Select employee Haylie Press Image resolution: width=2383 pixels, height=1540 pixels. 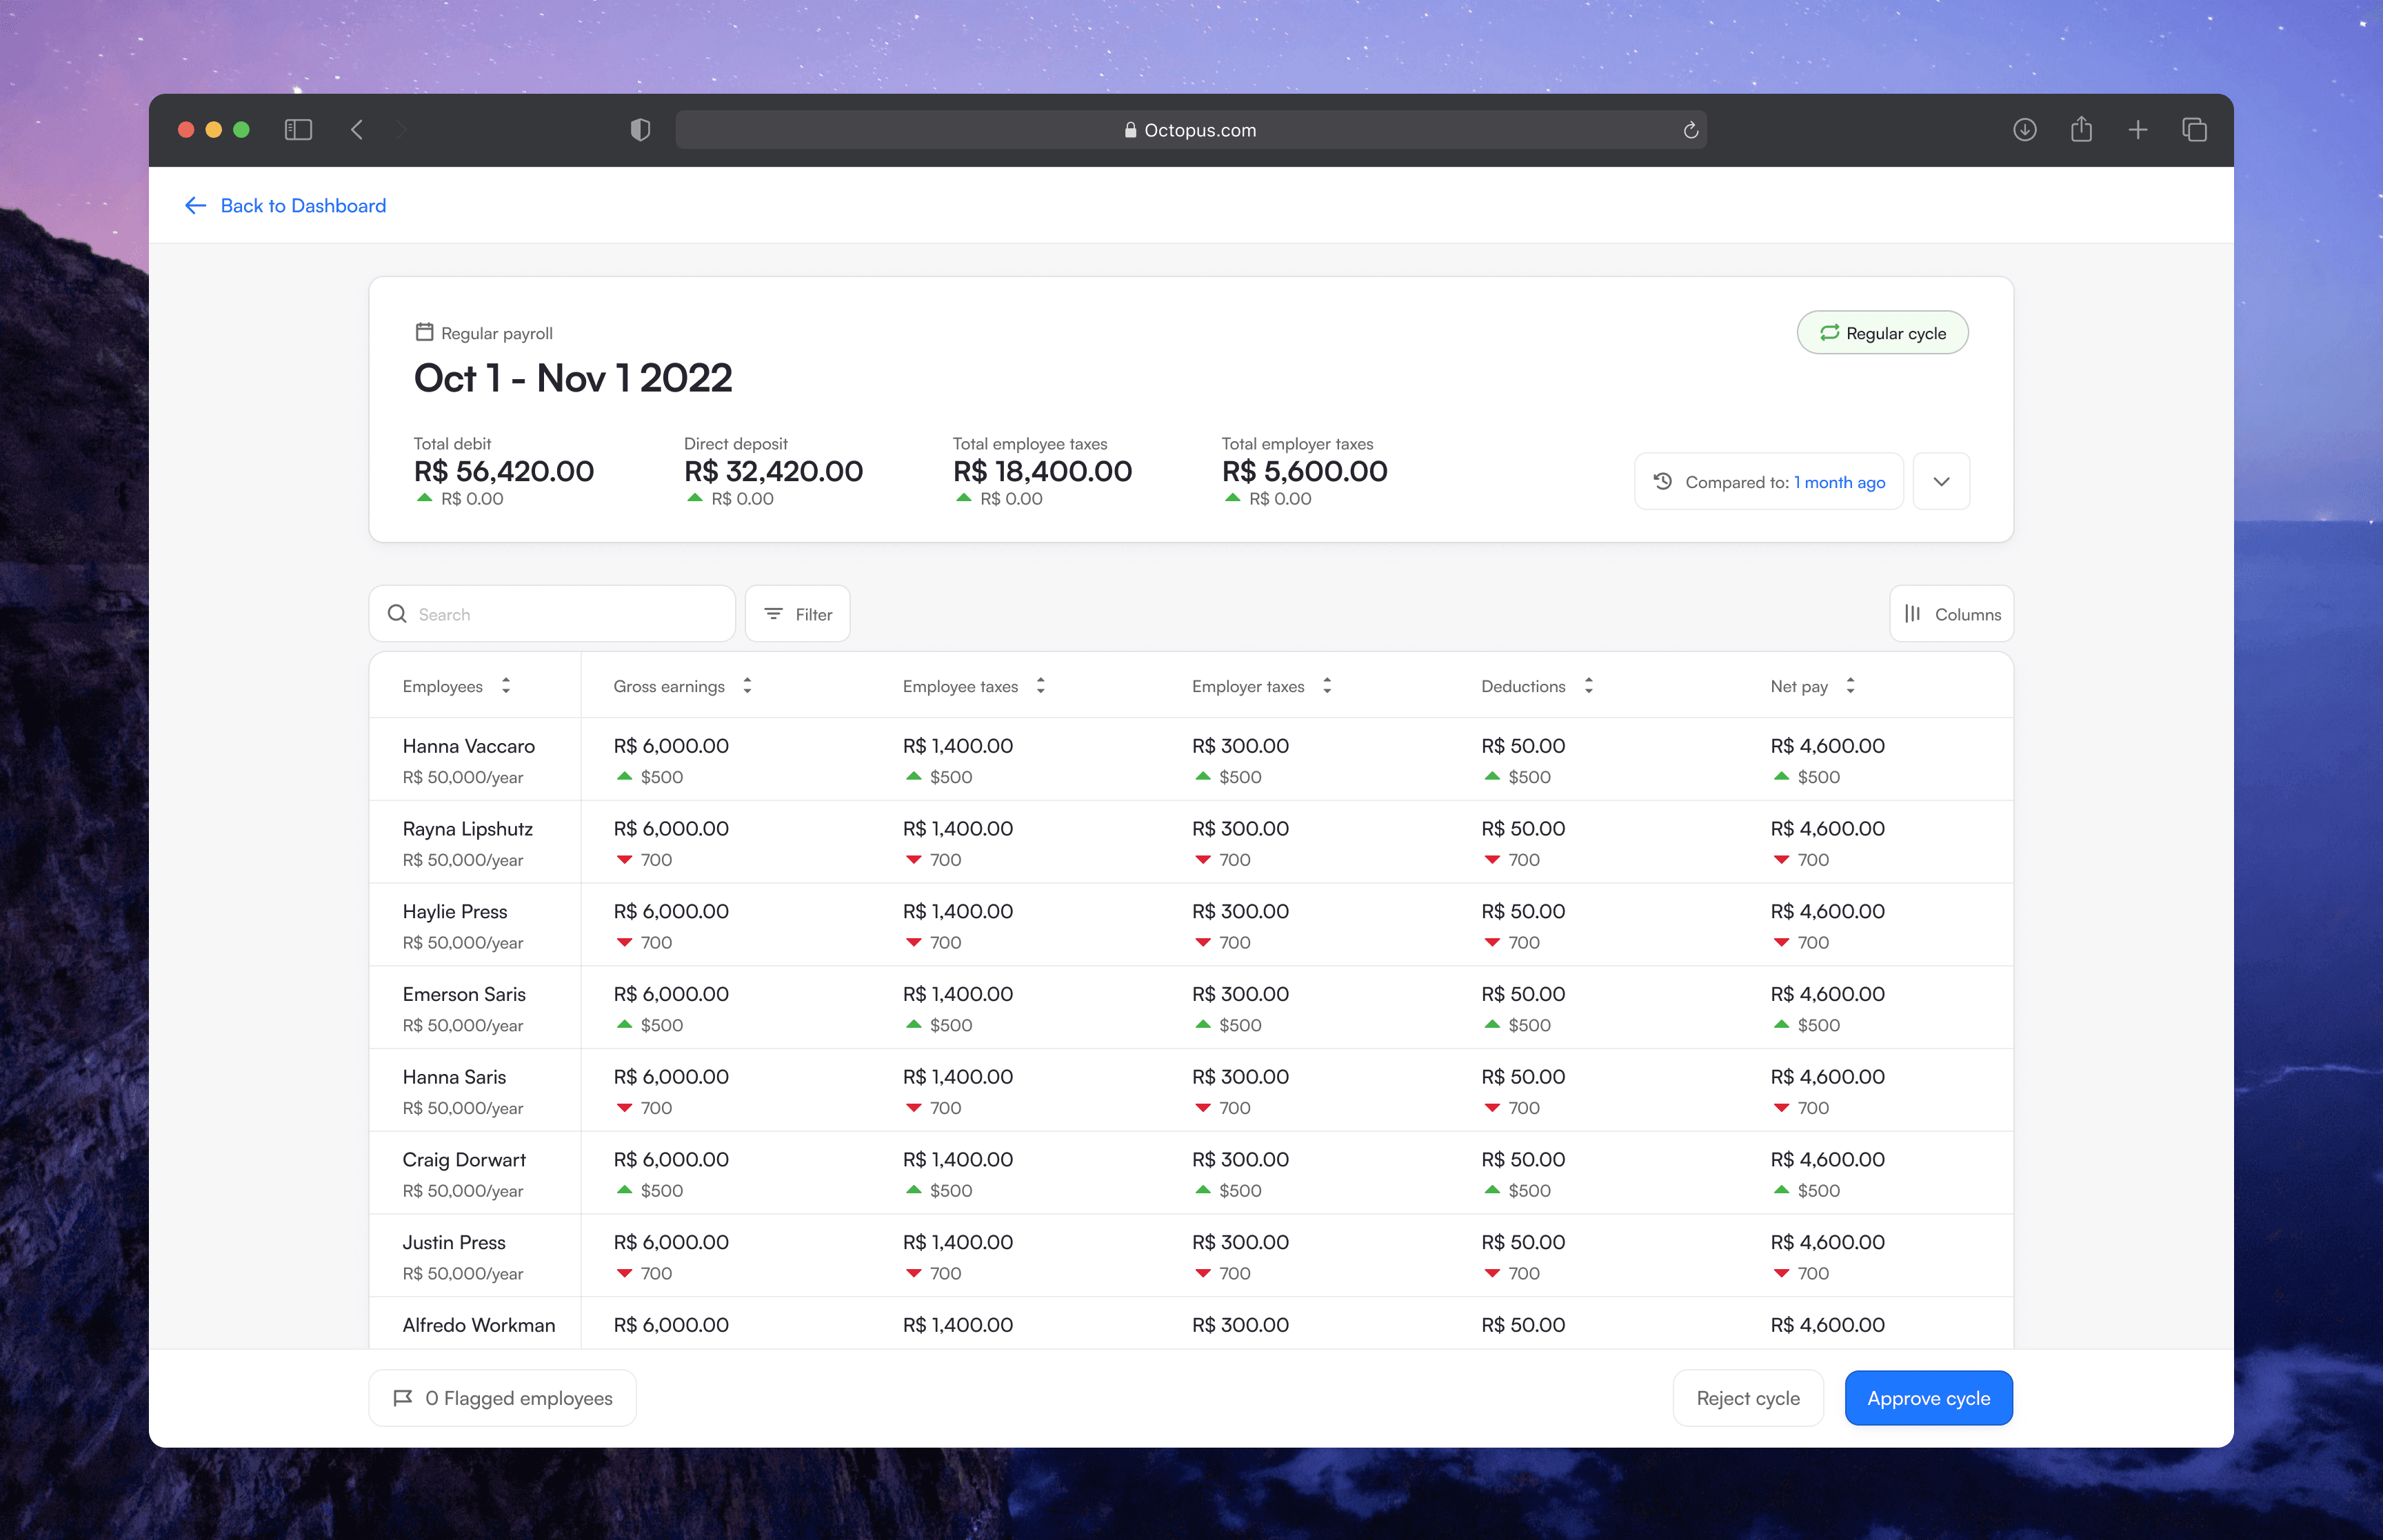454,912
